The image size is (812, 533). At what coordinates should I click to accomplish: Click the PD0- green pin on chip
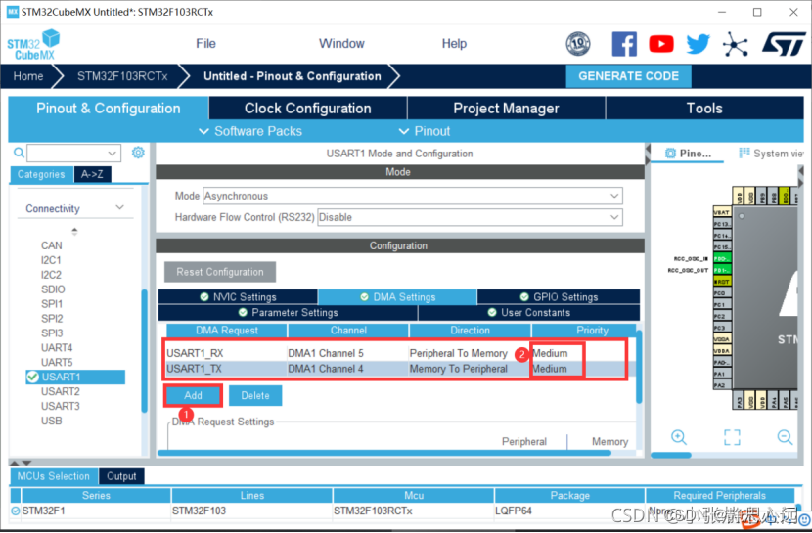point(722,258)
